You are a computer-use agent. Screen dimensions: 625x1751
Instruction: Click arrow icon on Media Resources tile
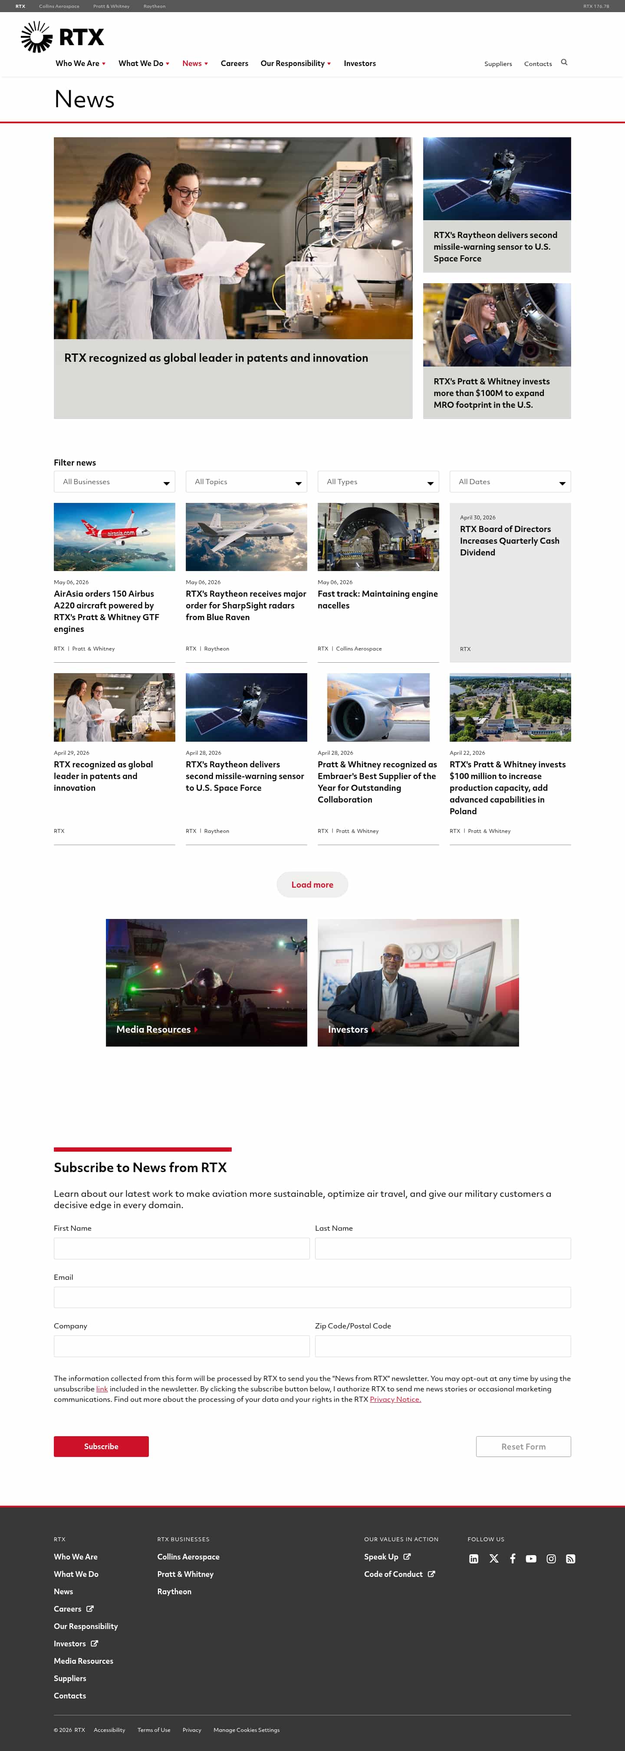[x=196, y=1030]
